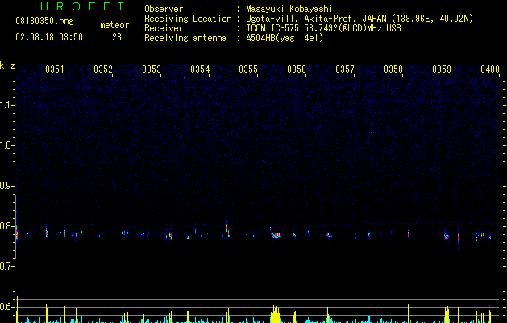This screenshot has width=507, height=323.
Task: Click the date stamp 02.08.18 03:50
Action: pos(49,37)
